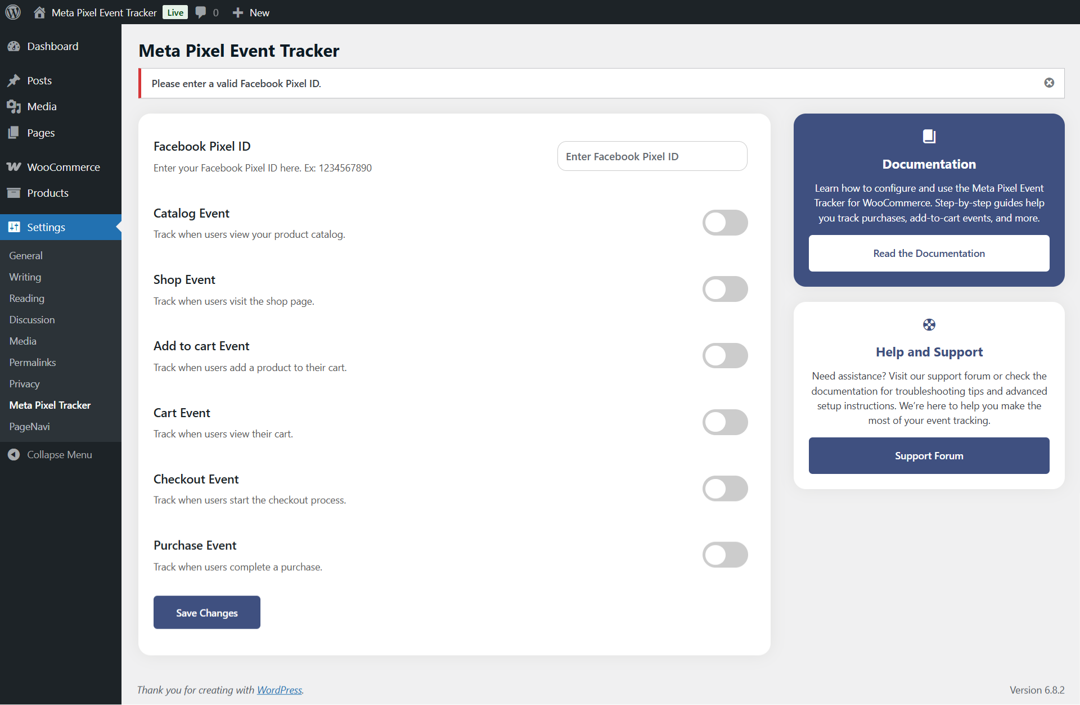Click the Save Changes button
Screen dimensions: 1080x705
(x=207, y=612)
